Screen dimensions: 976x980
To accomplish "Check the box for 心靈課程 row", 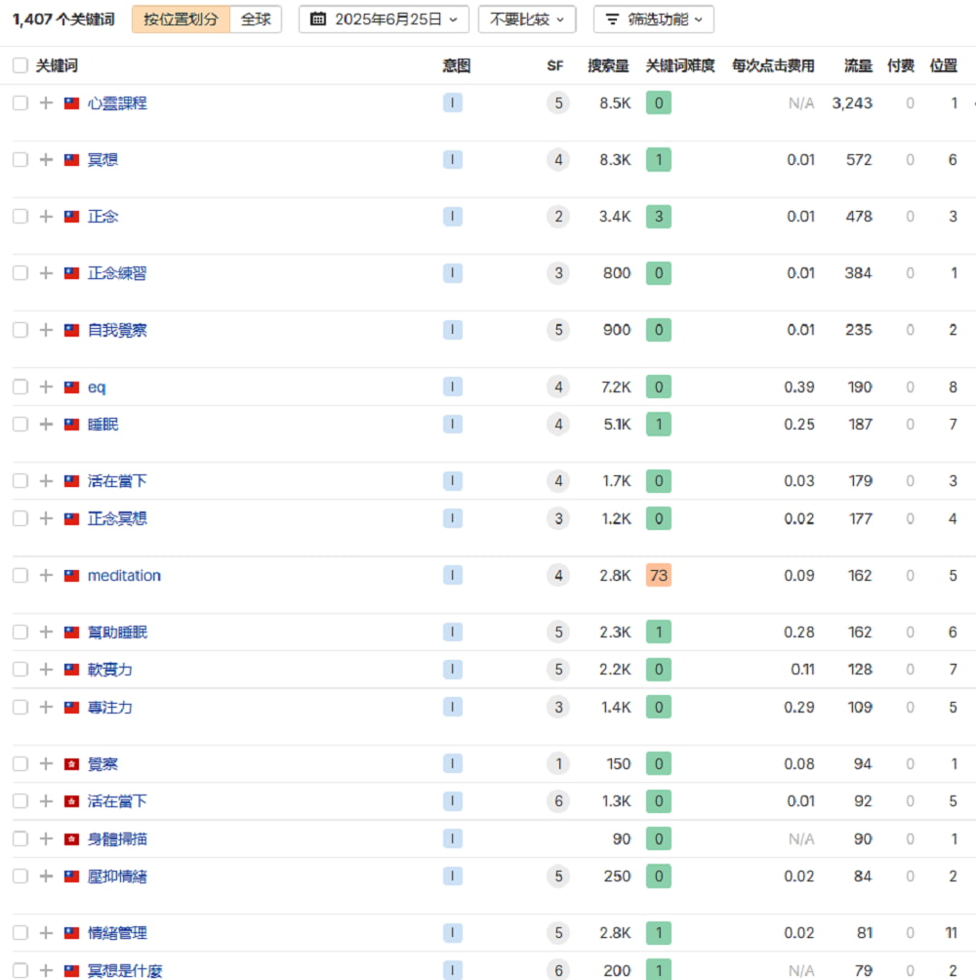I will pos(20,103).
